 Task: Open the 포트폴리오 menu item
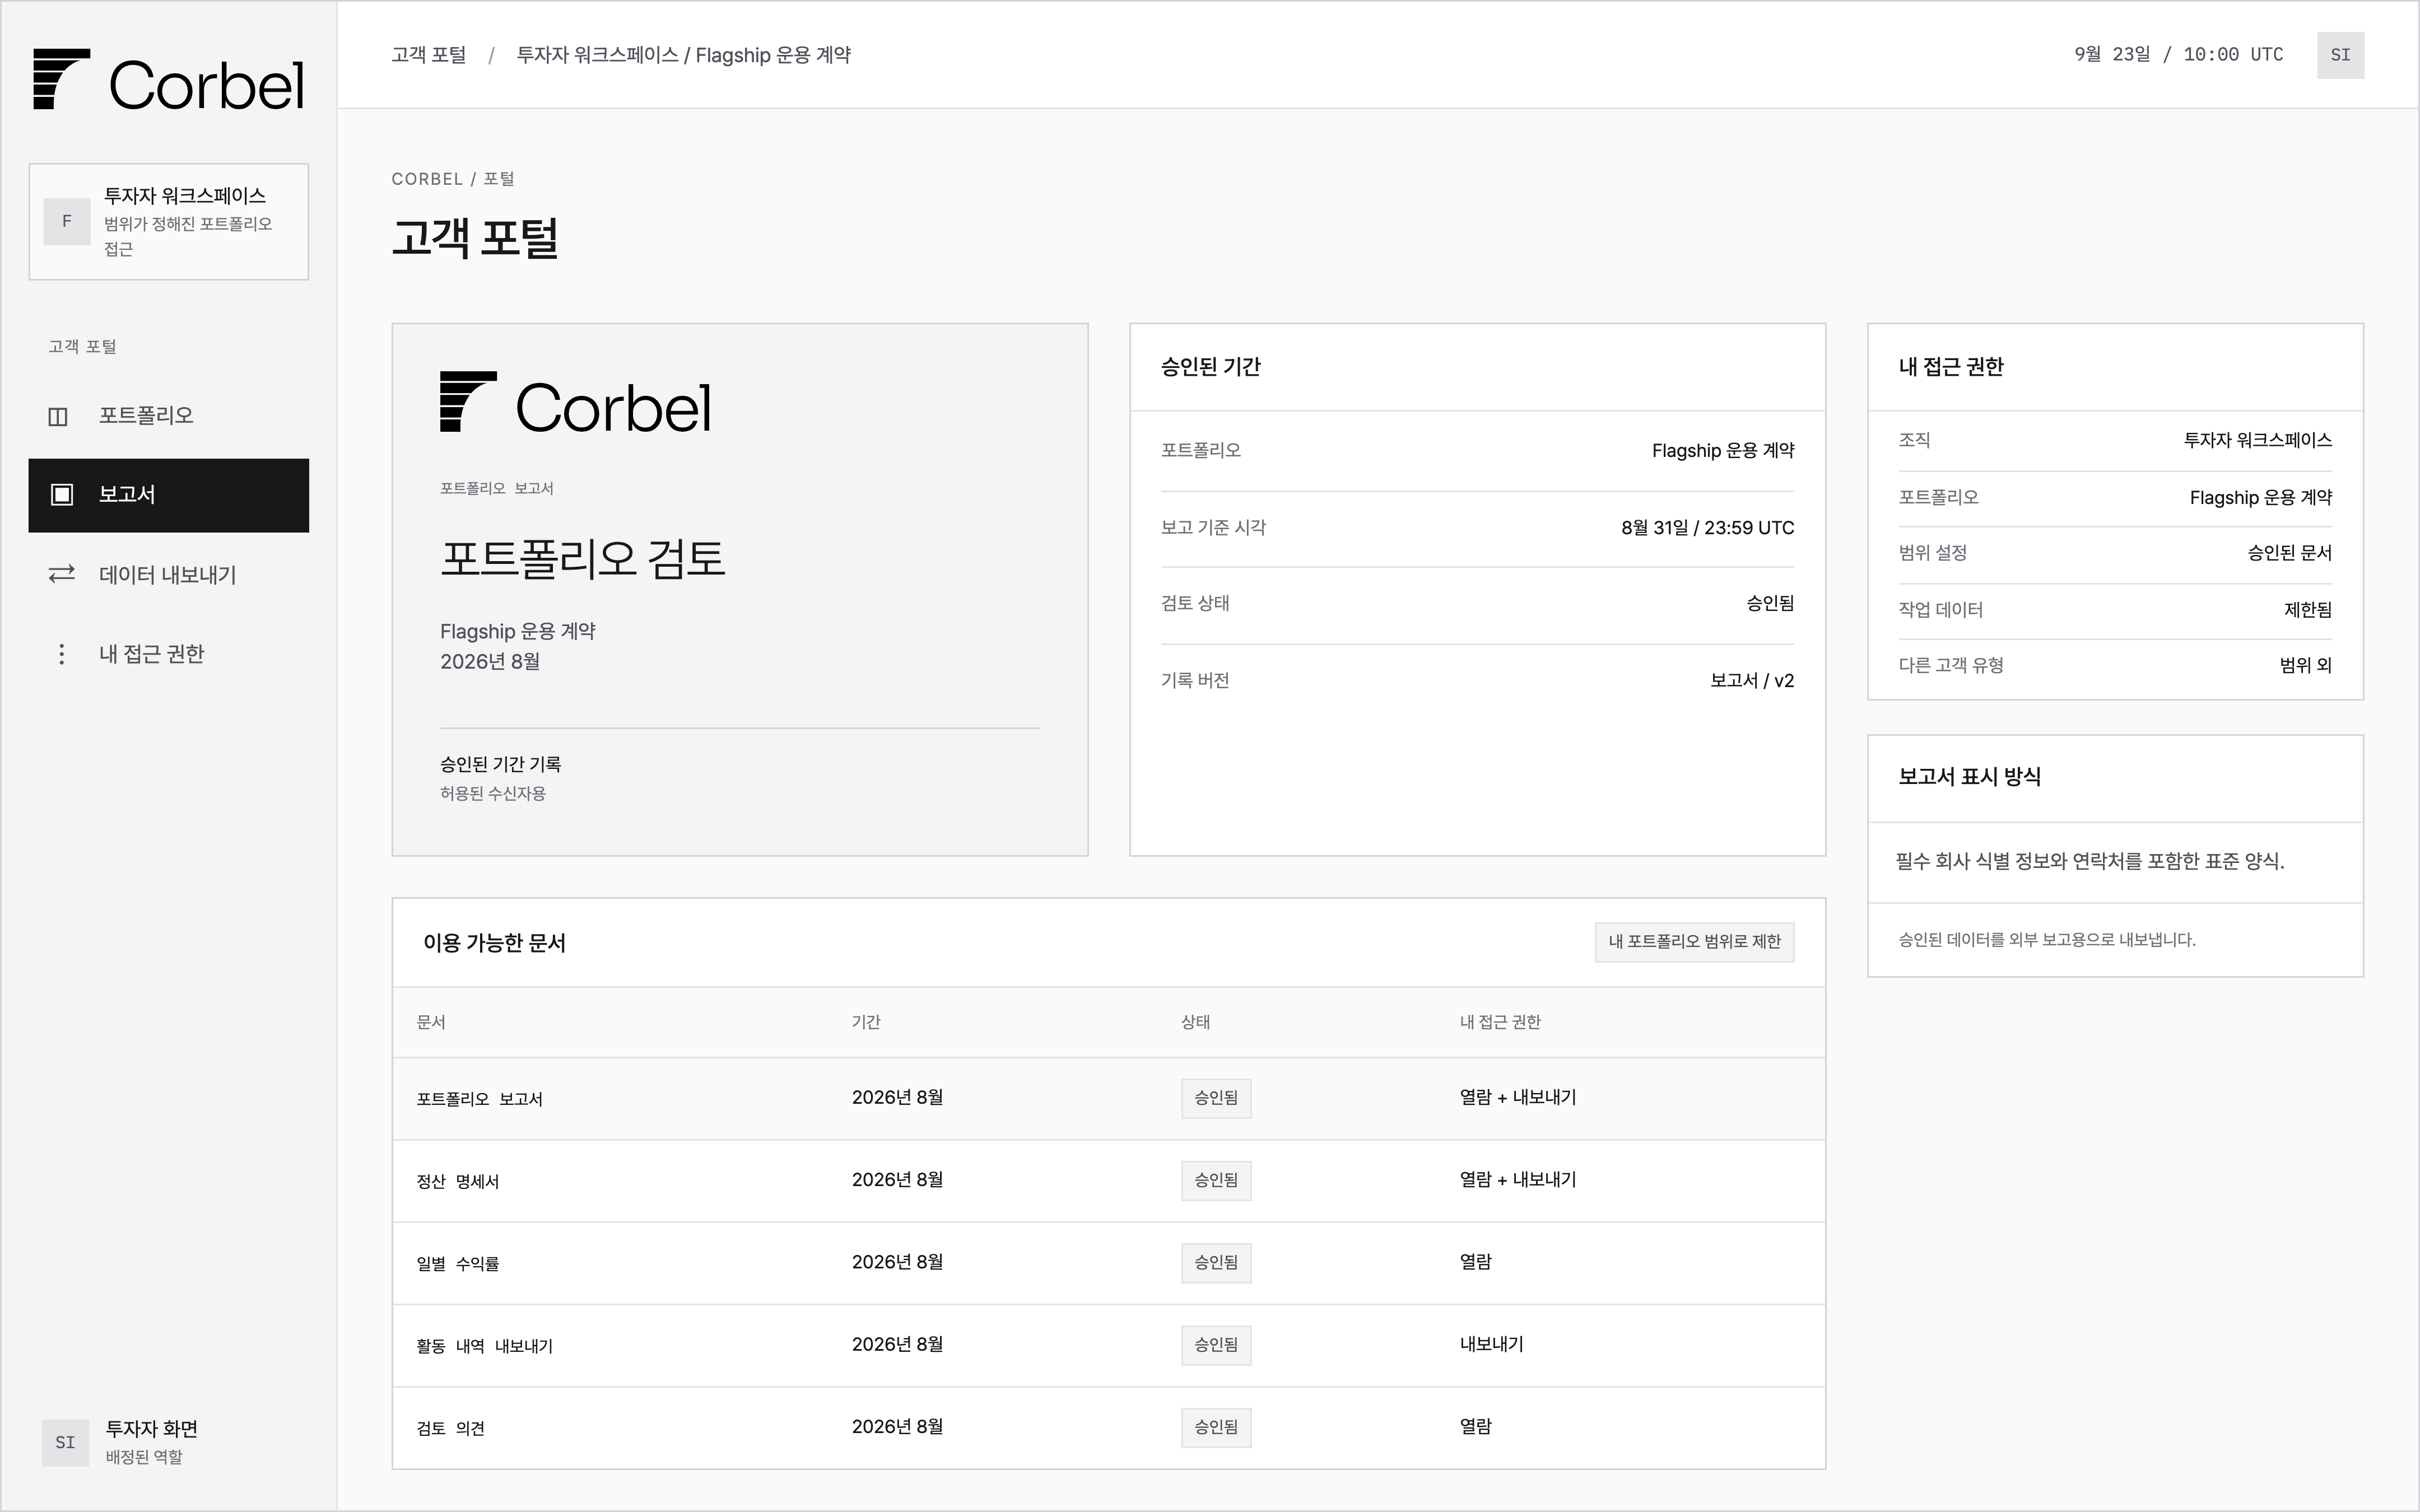click(168, 416)
